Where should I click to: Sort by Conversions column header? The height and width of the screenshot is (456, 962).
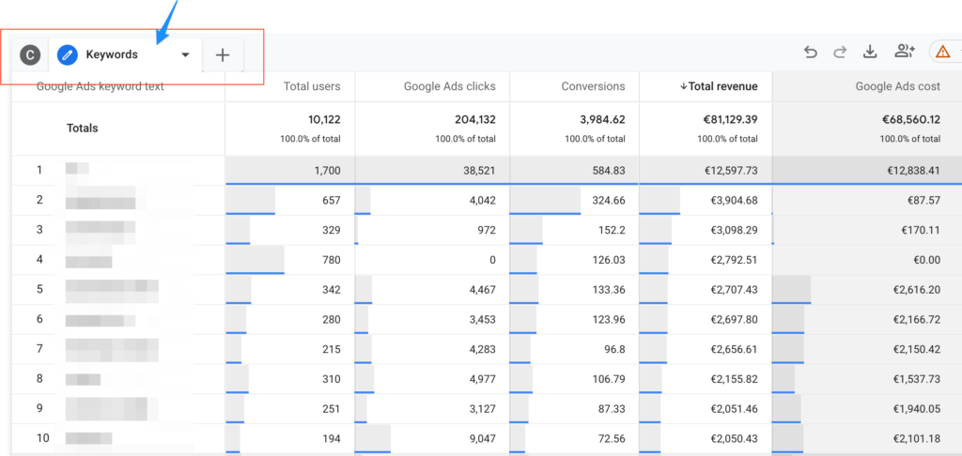coord(594,86)
